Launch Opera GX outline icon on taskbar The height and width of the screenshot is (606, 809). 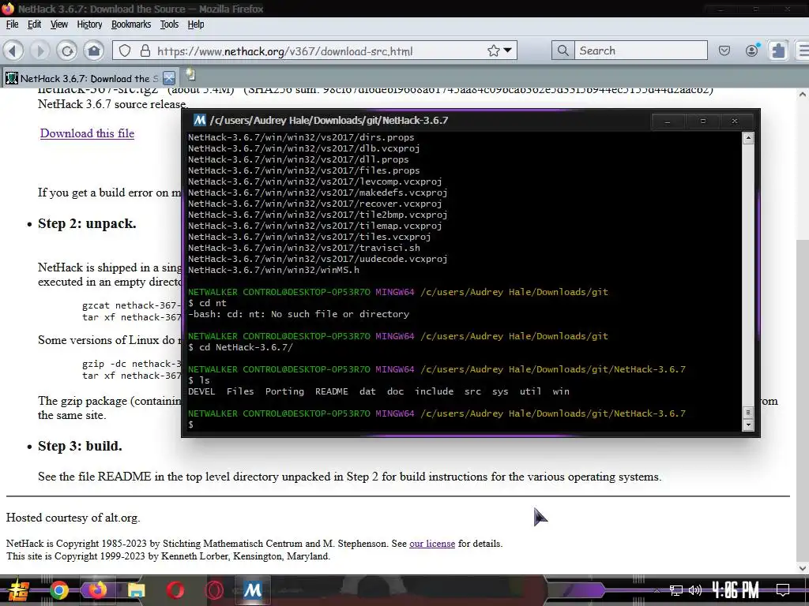click(213, 590)
